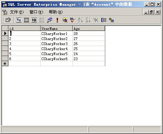Image resolution: width=163 pixels, height=134 pixels.
Task: Cancel execution and clear results icon
Action: coord(65,20)
